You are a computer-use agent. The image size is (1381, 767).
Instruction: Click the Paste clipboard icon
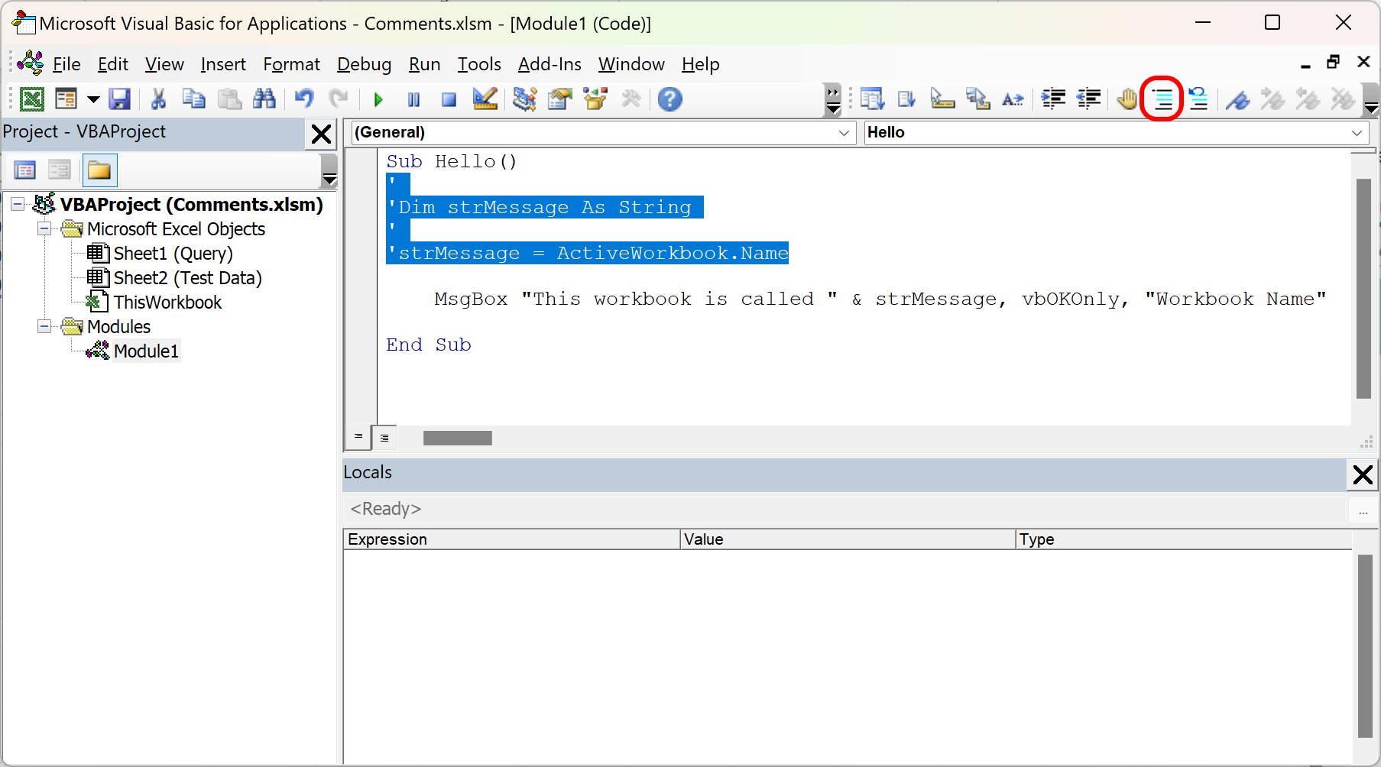229,99
